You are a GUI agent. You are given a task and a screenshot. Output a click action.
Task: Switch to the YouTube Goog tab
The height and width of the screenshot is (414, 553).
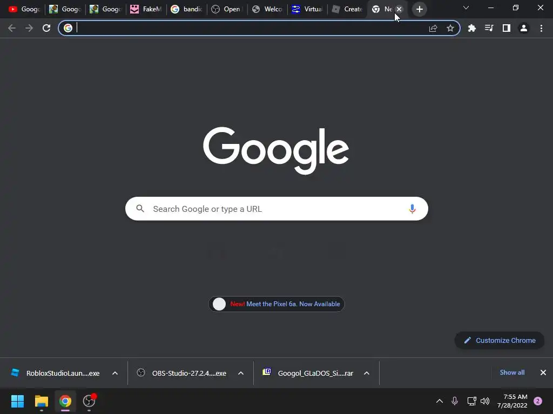(24, 9)
